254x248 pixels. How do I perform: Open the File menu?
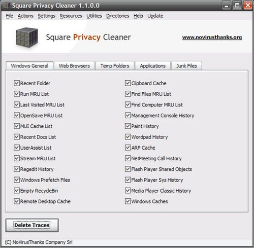pos(10,16)
